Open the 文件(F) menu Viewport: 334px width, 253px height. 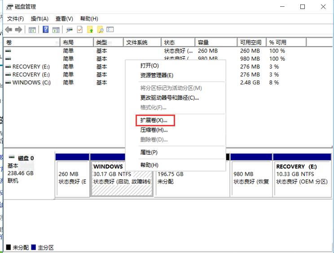(15, 19)
